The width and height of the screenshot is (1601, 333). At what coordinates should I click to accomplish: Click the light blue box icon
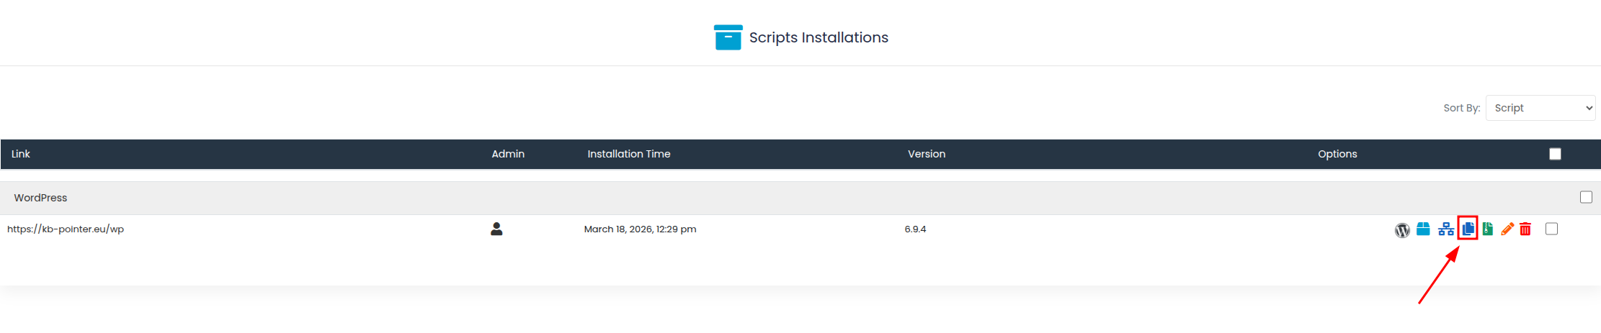(x=1423, y=229)
